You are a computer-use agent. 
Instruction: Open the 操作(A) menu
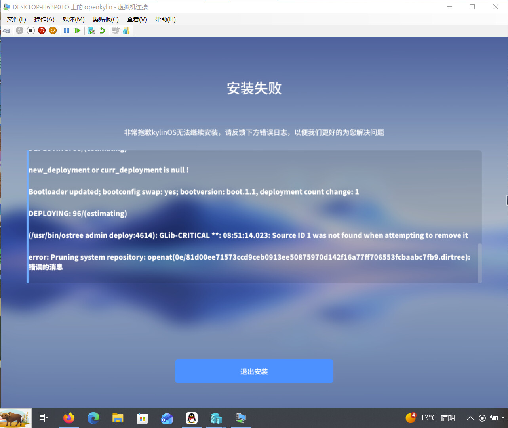point(44,19)
